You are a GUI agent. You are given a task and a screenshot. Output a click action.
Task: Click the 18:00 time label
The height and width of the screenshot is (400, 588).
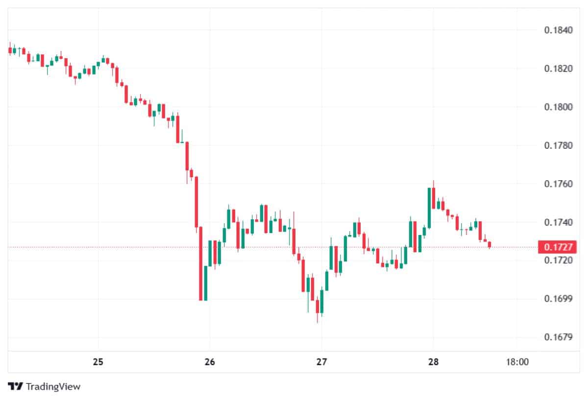tap(517, 362)
